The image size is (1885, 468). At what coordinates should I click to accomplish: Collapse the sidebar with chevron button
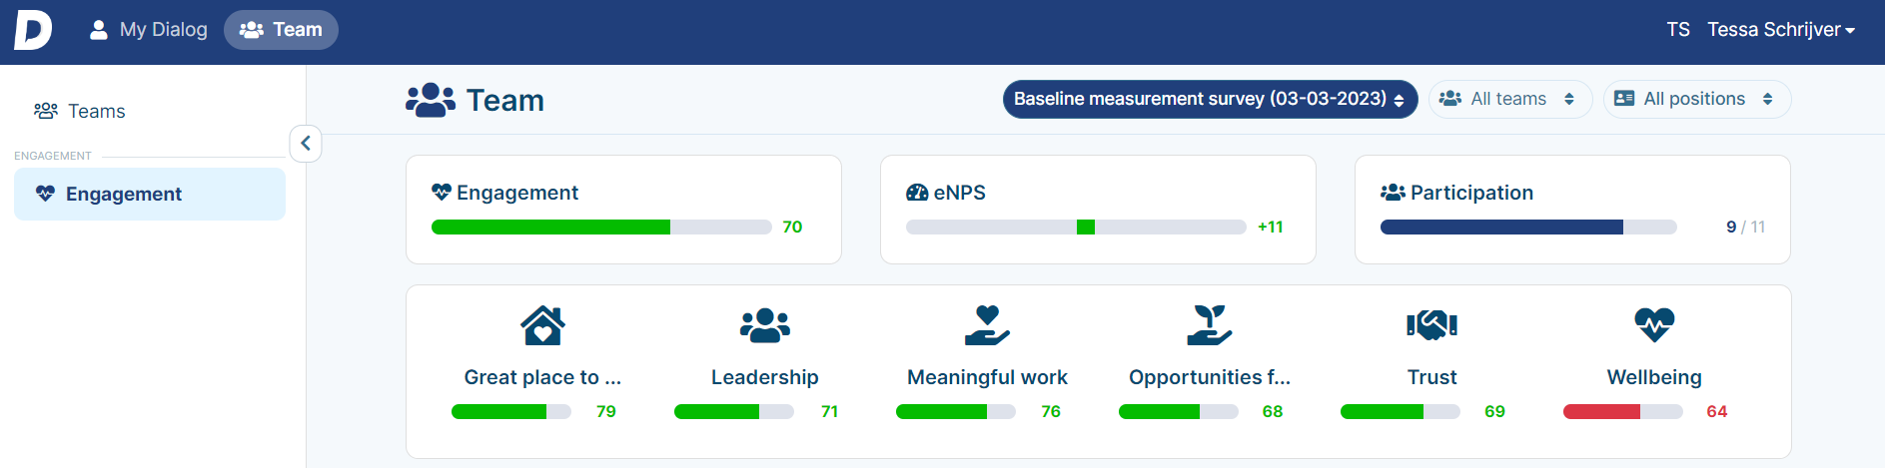[x=306, y=144]
